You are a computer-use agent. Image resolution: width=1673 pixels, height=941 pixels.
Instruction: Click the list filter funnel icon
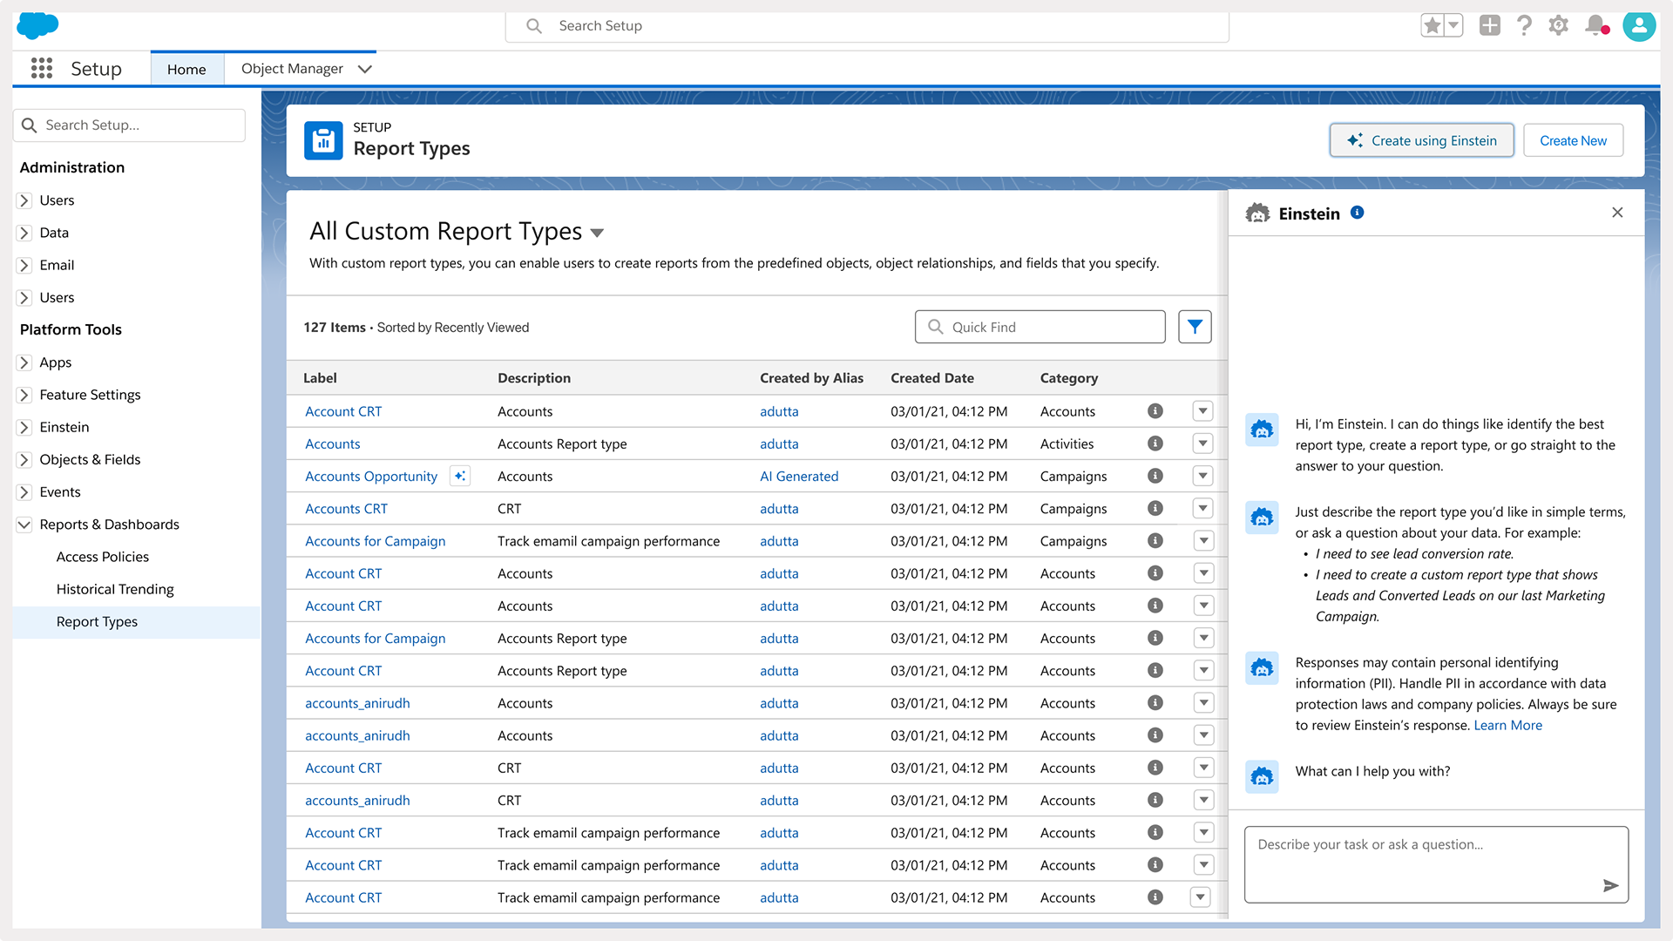tap(1195, 327)
